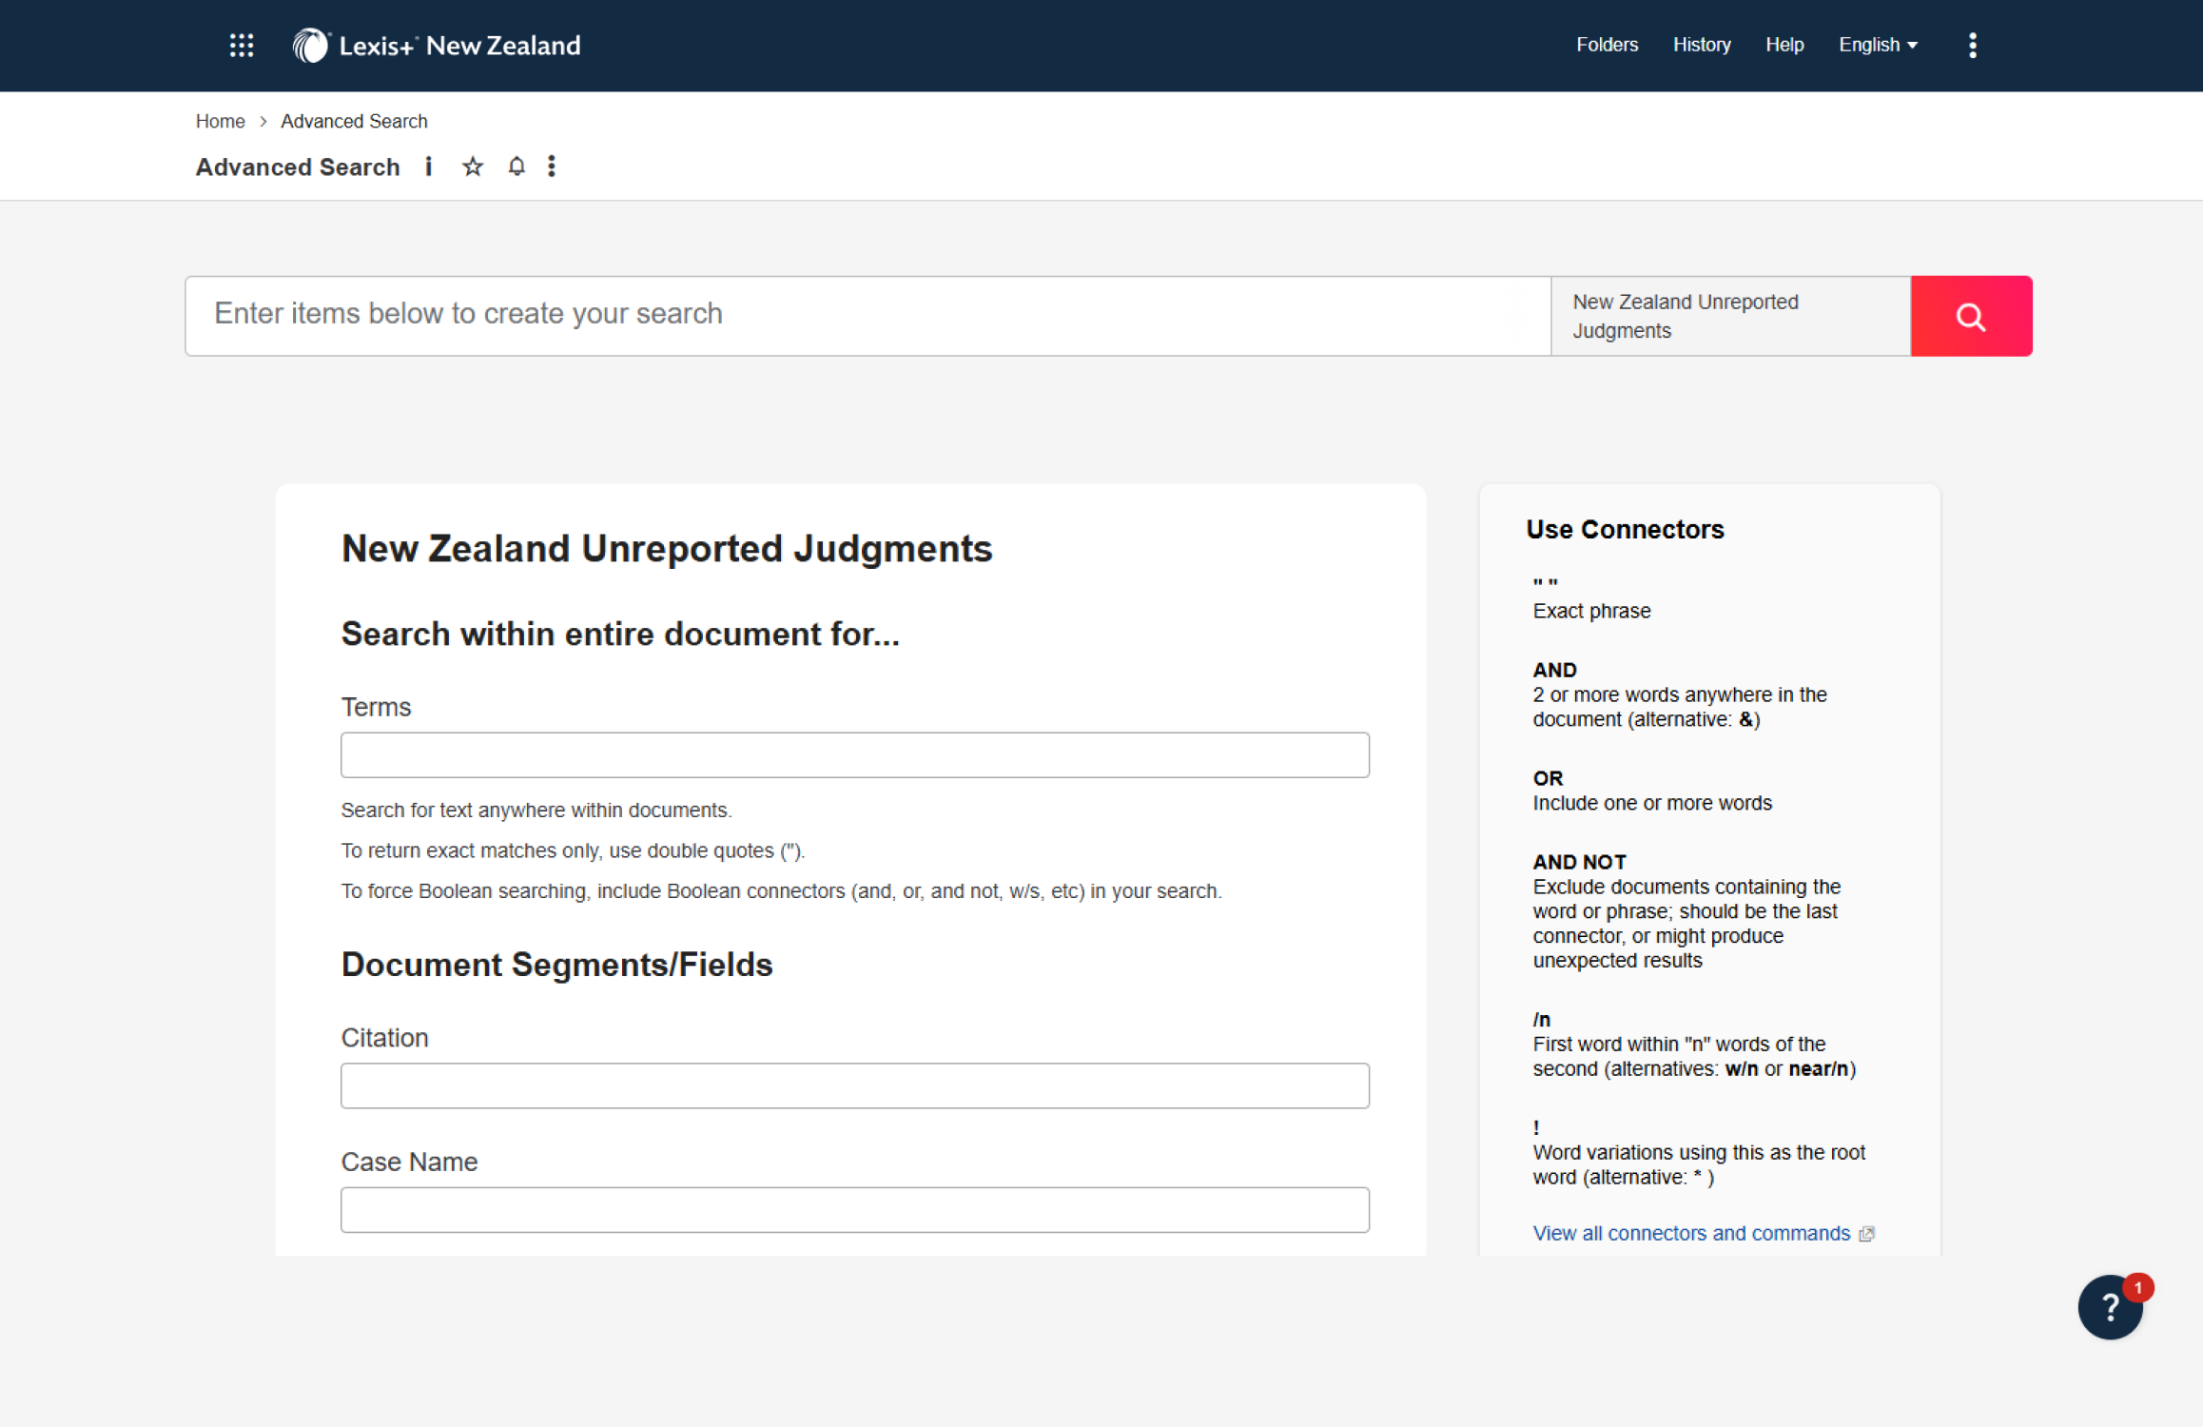This screenshot has height=1427, width=2203.
Task: Click the notification badge on help bubble
Action: point(2137,1287)
